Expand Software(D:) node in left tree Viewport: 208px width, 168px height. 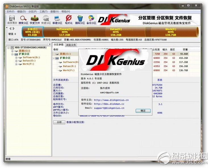[16, 58]
